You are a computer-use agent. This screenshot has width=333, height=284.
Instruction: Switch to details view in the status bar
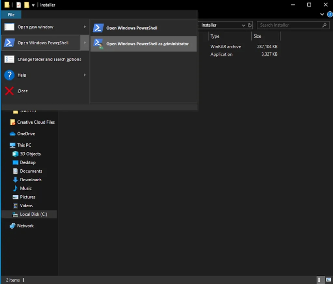319,280
